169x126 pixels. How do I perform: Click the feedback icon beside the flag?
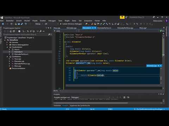pos(126,17)
